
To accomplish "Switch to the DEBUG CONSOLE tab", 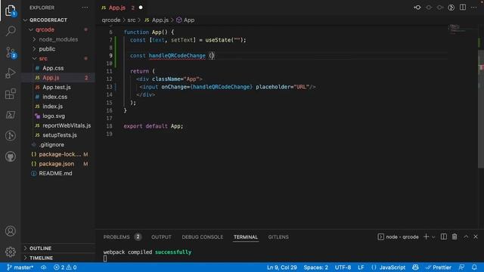I will (203, 236).
